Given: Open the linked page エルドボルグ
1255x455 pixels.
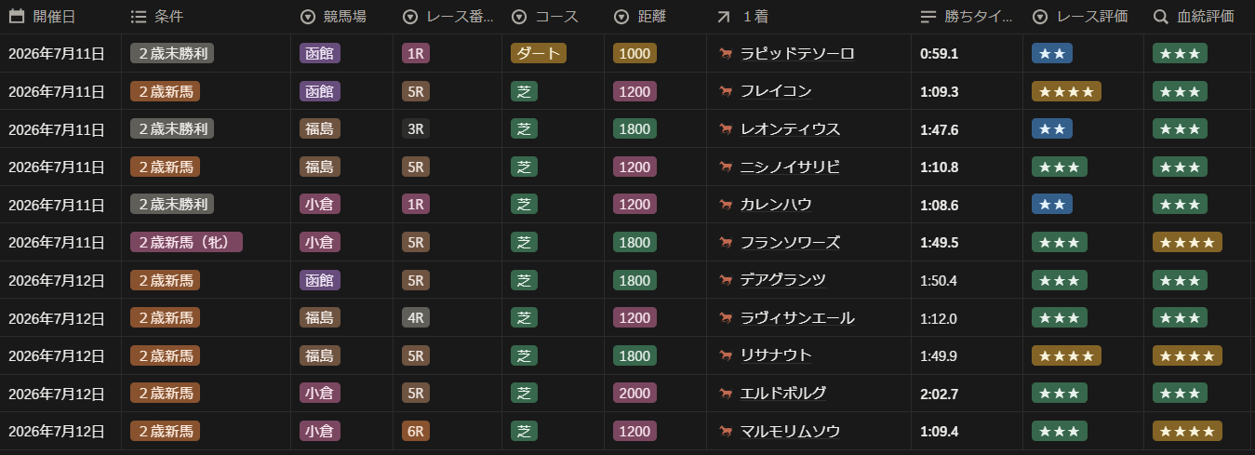Looking at the screenshot, I should coord(783,393).
